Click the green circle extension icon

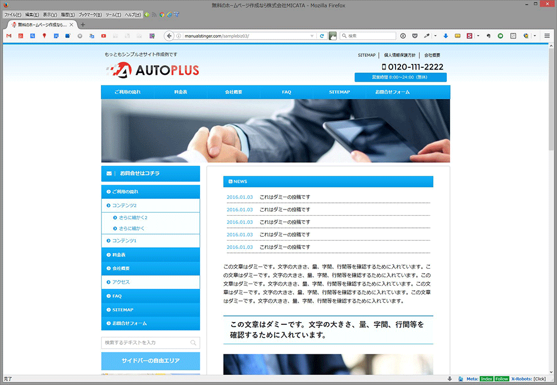(500, 36)
